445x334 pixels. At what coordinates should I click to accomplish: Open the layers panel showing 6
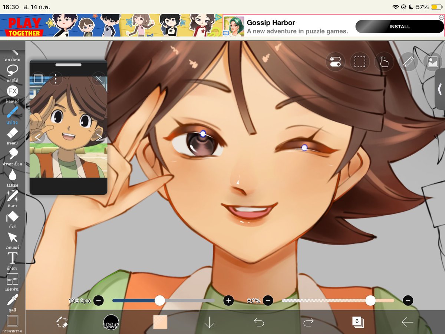tap(357, 322)
